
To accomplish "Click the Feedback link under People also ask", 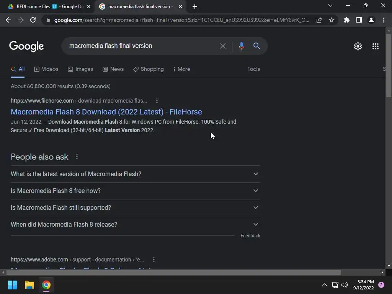I will pyautogui.click(x=250, y=236).
